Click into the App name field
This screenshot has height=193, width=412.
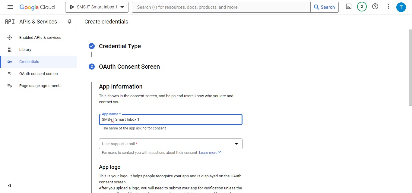170,120
